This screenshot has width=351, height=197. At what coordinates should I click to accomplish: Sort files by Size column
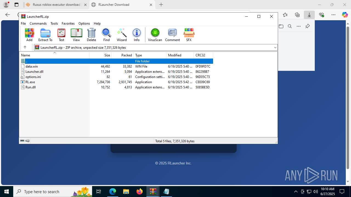pyautogui.click(x=101, y=55)
